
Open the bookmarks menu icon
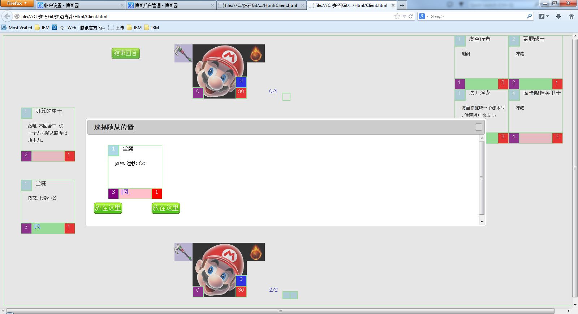[x=543, y=16]
